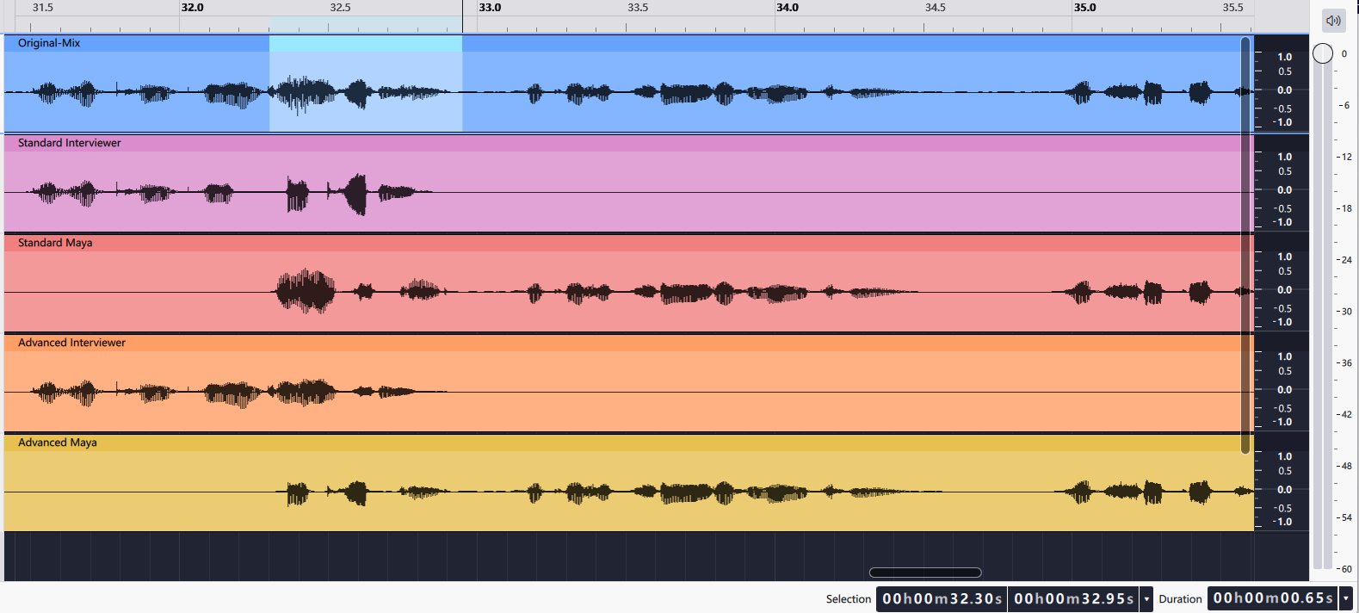Click the 33.0 mark on the timeline ruler
Screen dimensions: 1359x613
(490, 8)
